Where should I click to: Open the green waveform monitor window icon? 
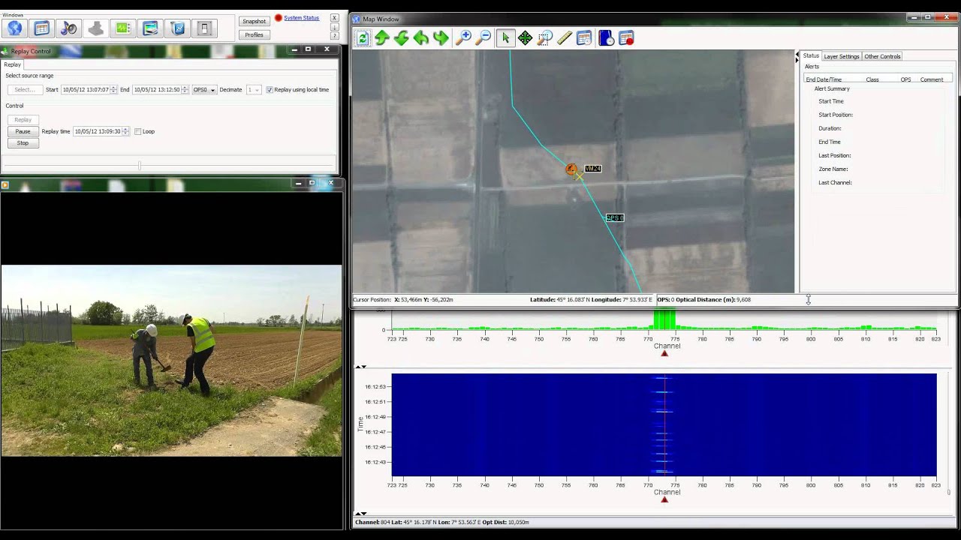click(123, 28)
